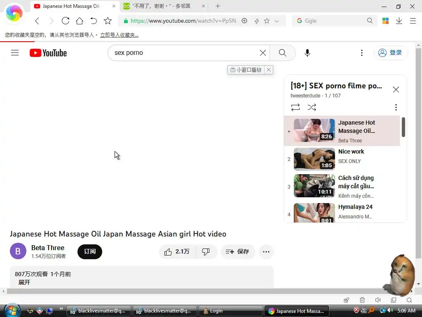Close the playlist panel
This screenshot has width=422, height=317.
coord(396,90)
